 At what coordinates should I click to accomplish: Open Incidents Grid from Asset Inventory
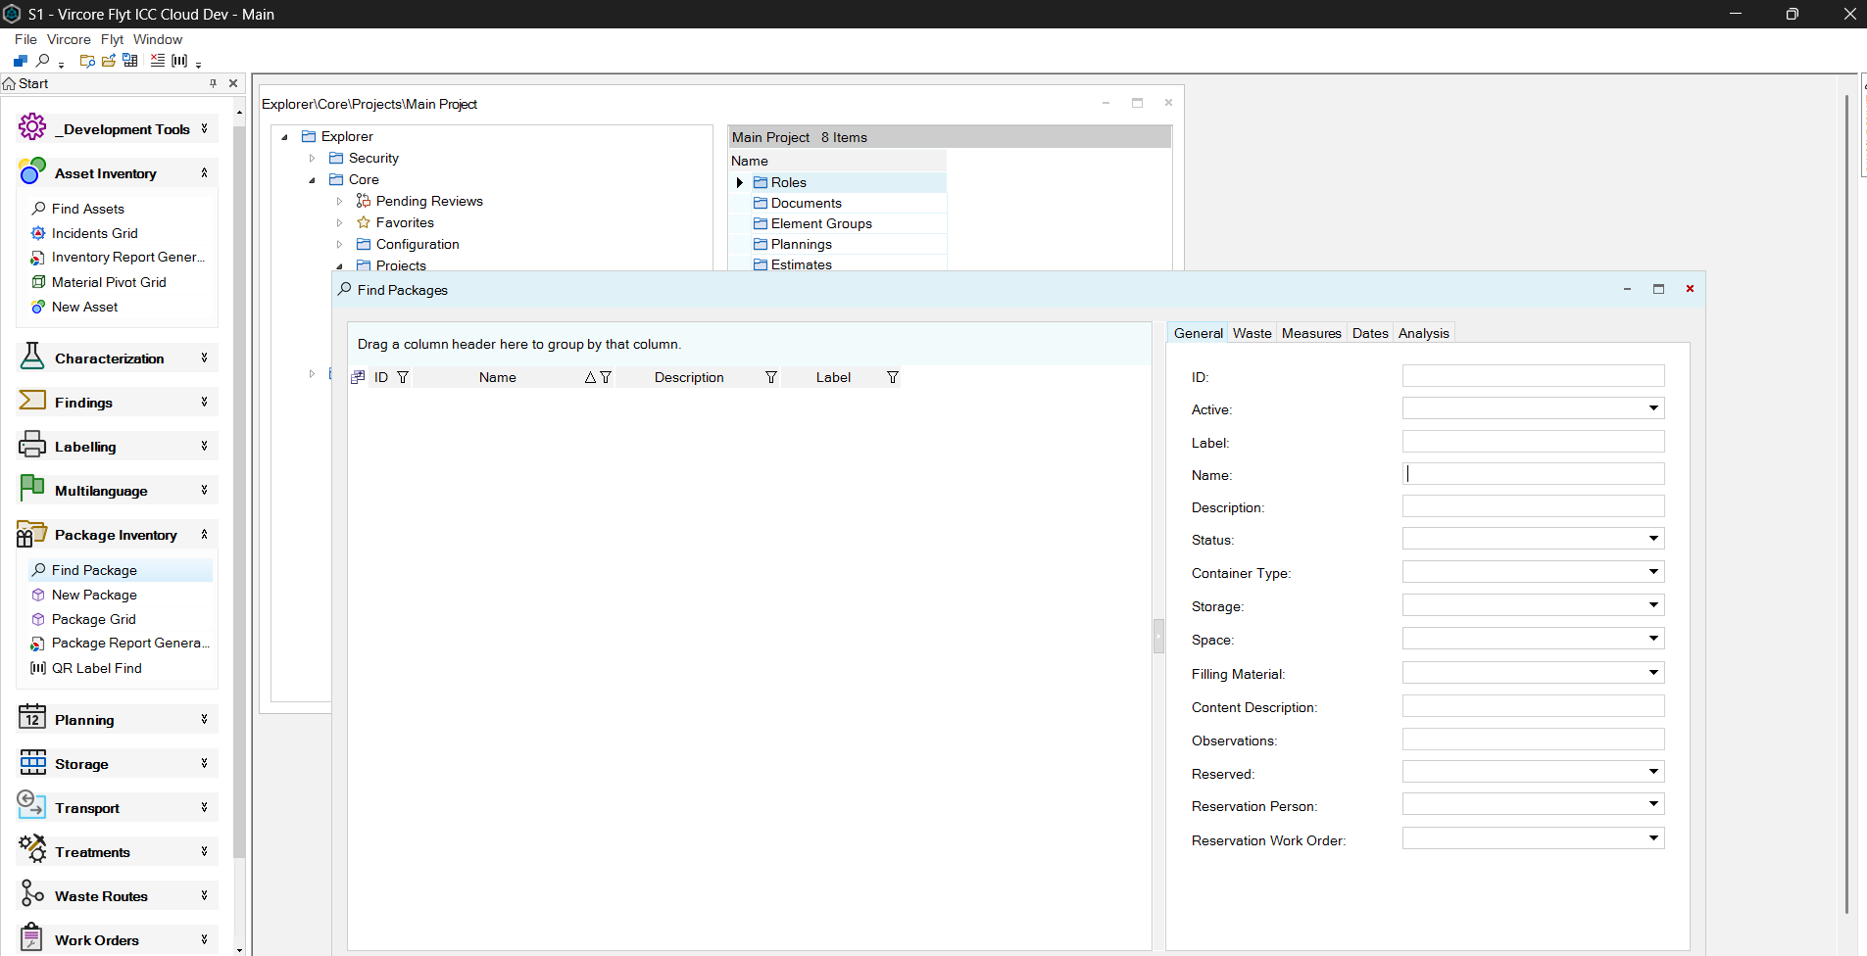94,233
